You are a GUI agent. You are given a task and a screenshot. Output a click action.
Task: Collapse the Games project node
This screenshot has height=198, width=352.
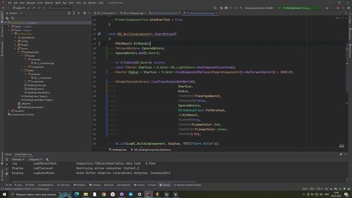9,30
